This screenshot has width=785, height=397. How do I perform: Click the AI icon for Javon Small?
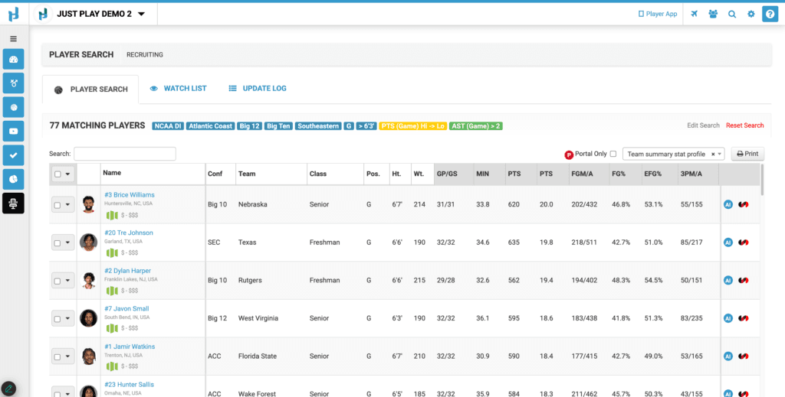[728, 318]
